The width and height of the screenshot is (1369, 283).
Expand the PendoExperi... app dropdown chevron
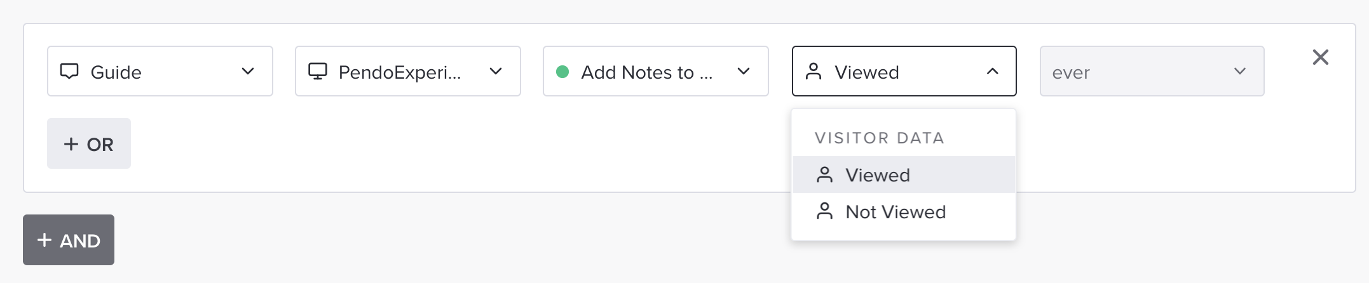496,71
